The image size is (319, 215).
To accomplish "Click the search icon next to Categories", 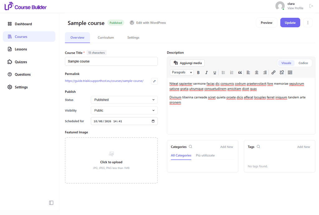I will [190, 147].
